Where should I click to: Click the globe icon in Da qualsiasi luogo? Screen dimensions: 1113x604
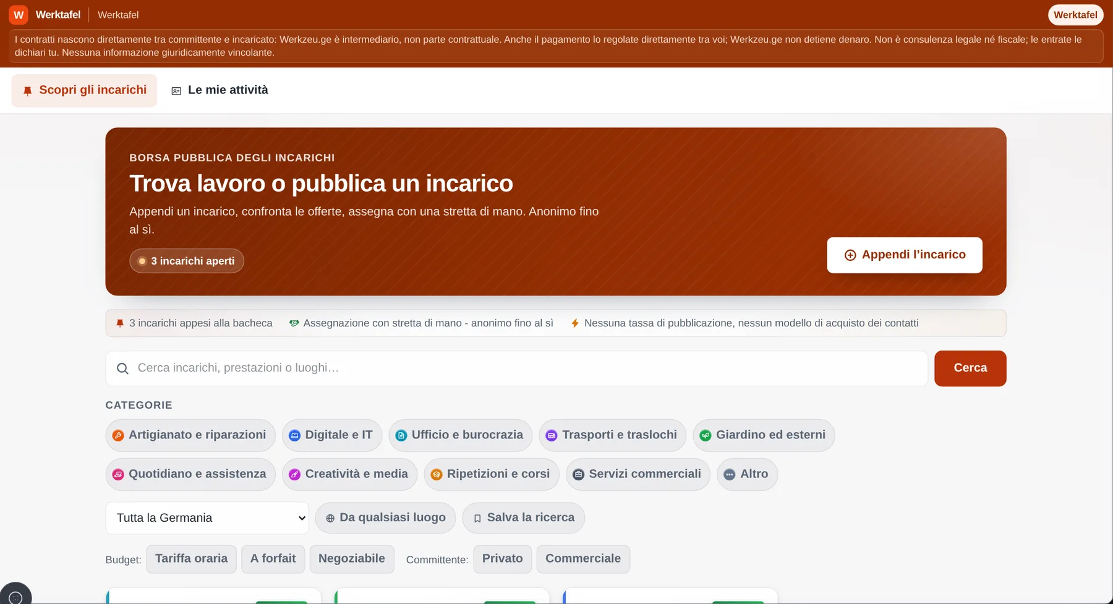330,519
